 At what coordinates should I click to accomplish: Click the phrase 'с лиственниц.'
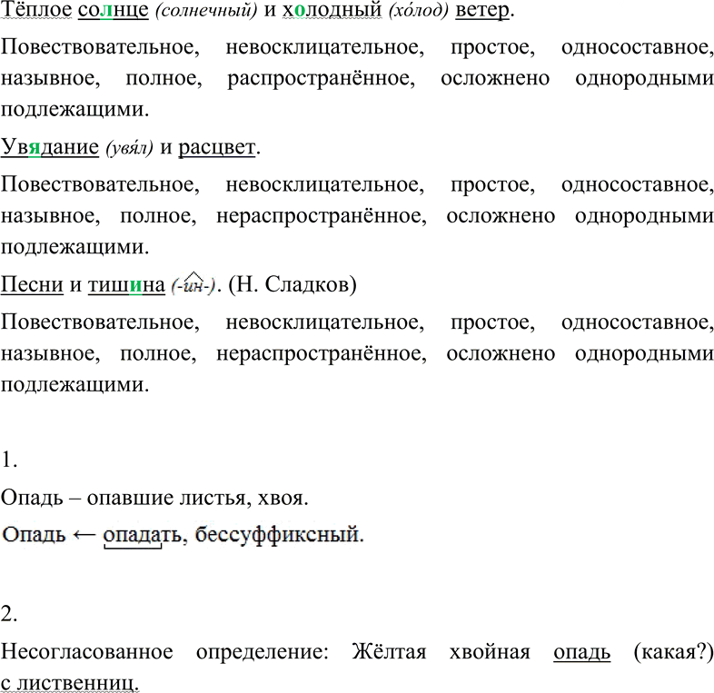[70, 683]
